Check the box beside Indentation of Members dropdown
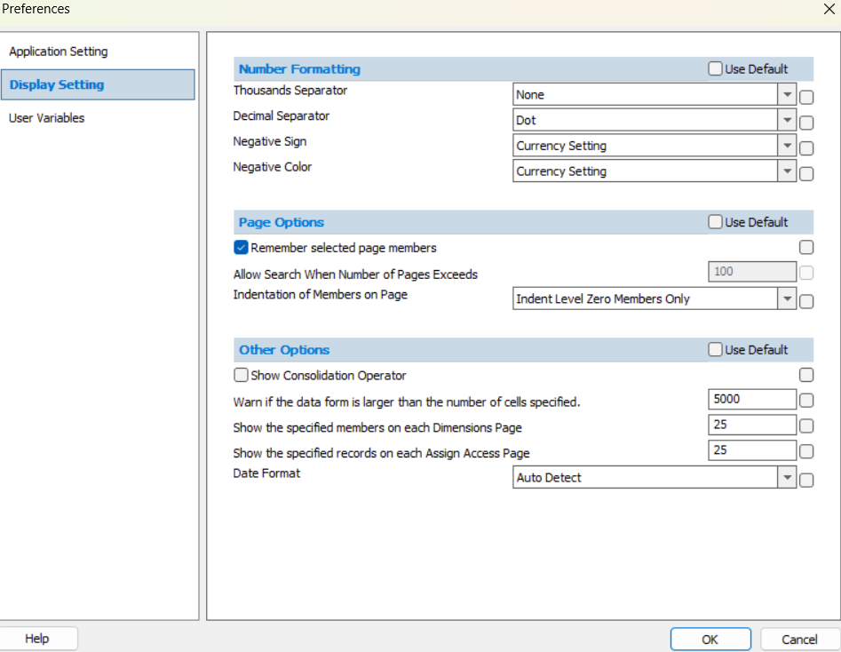The width and height of the screenshot is (841, 652). click(806, 302)
